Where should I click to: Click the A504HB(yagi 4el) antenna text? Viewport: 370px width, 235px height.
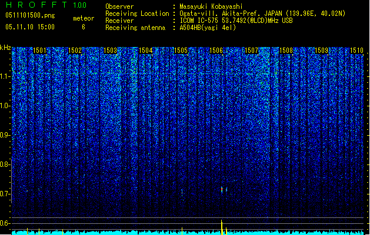(208, 28)
